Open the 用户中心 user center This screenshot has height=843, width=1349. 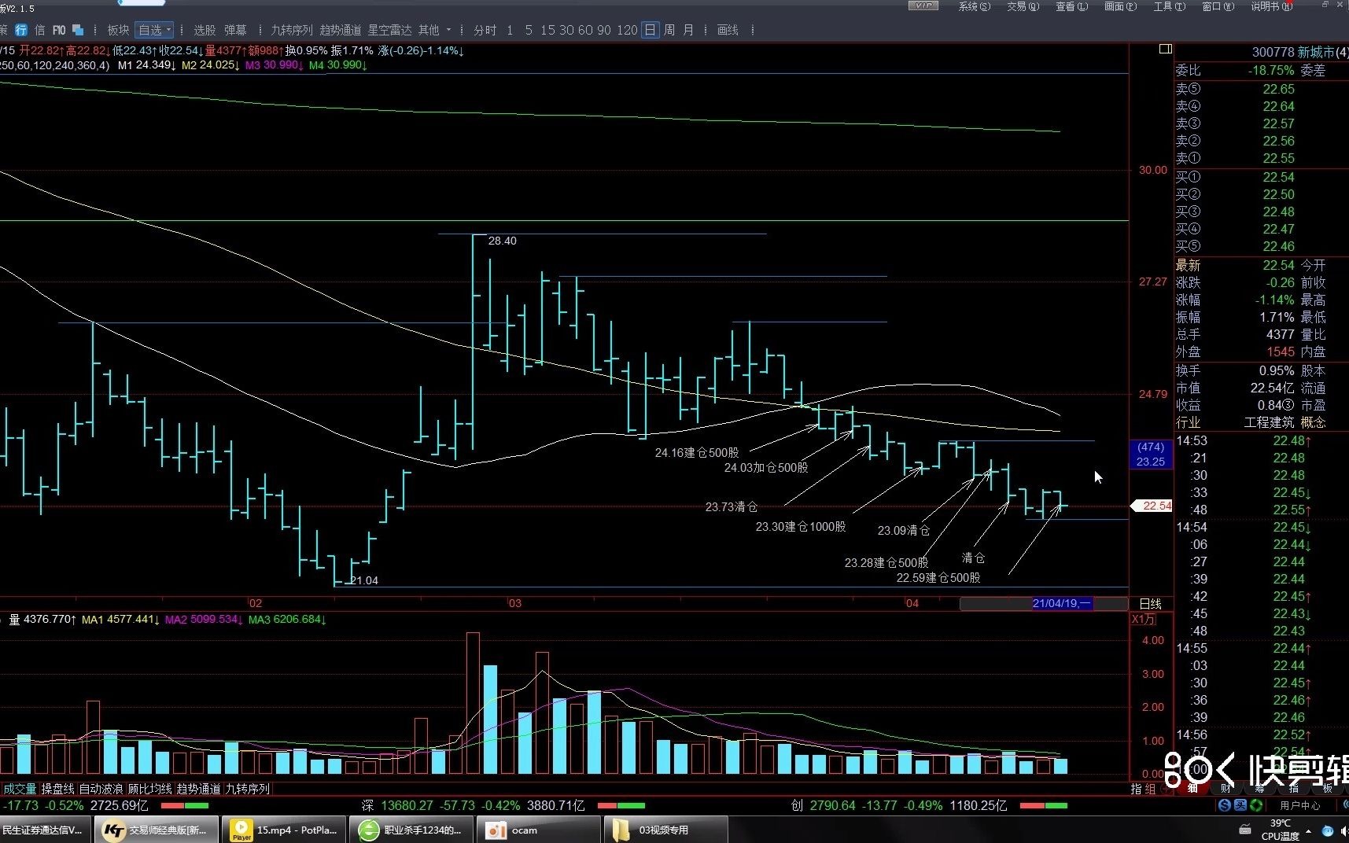pos(1299,805)
